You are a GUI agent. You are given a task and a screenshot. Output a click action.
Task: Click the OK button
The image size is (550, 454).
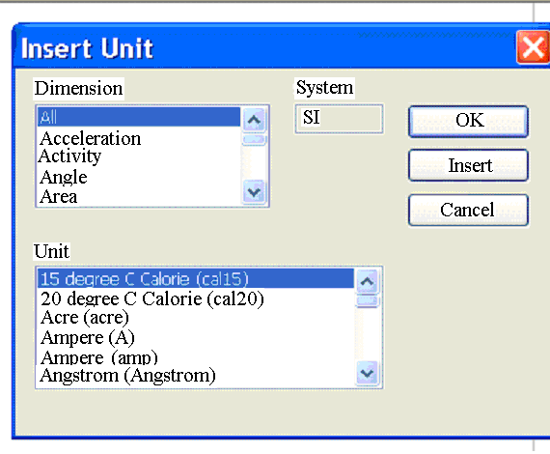click(x=469, y=121)
